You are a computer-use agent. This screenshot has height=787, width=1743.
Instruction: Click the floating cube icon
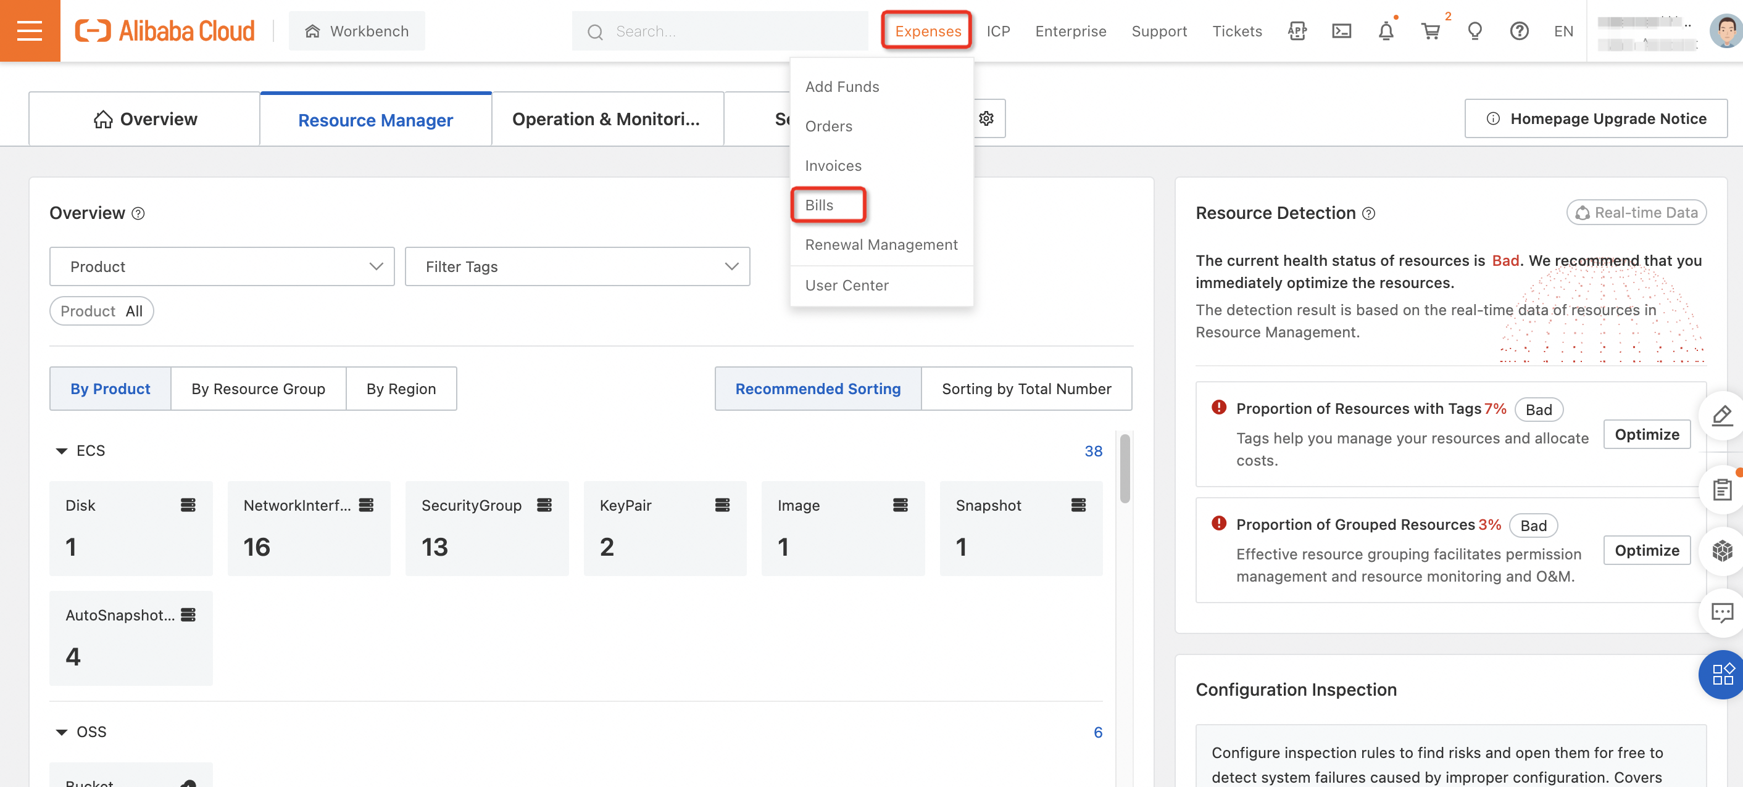pos(1722,550)
